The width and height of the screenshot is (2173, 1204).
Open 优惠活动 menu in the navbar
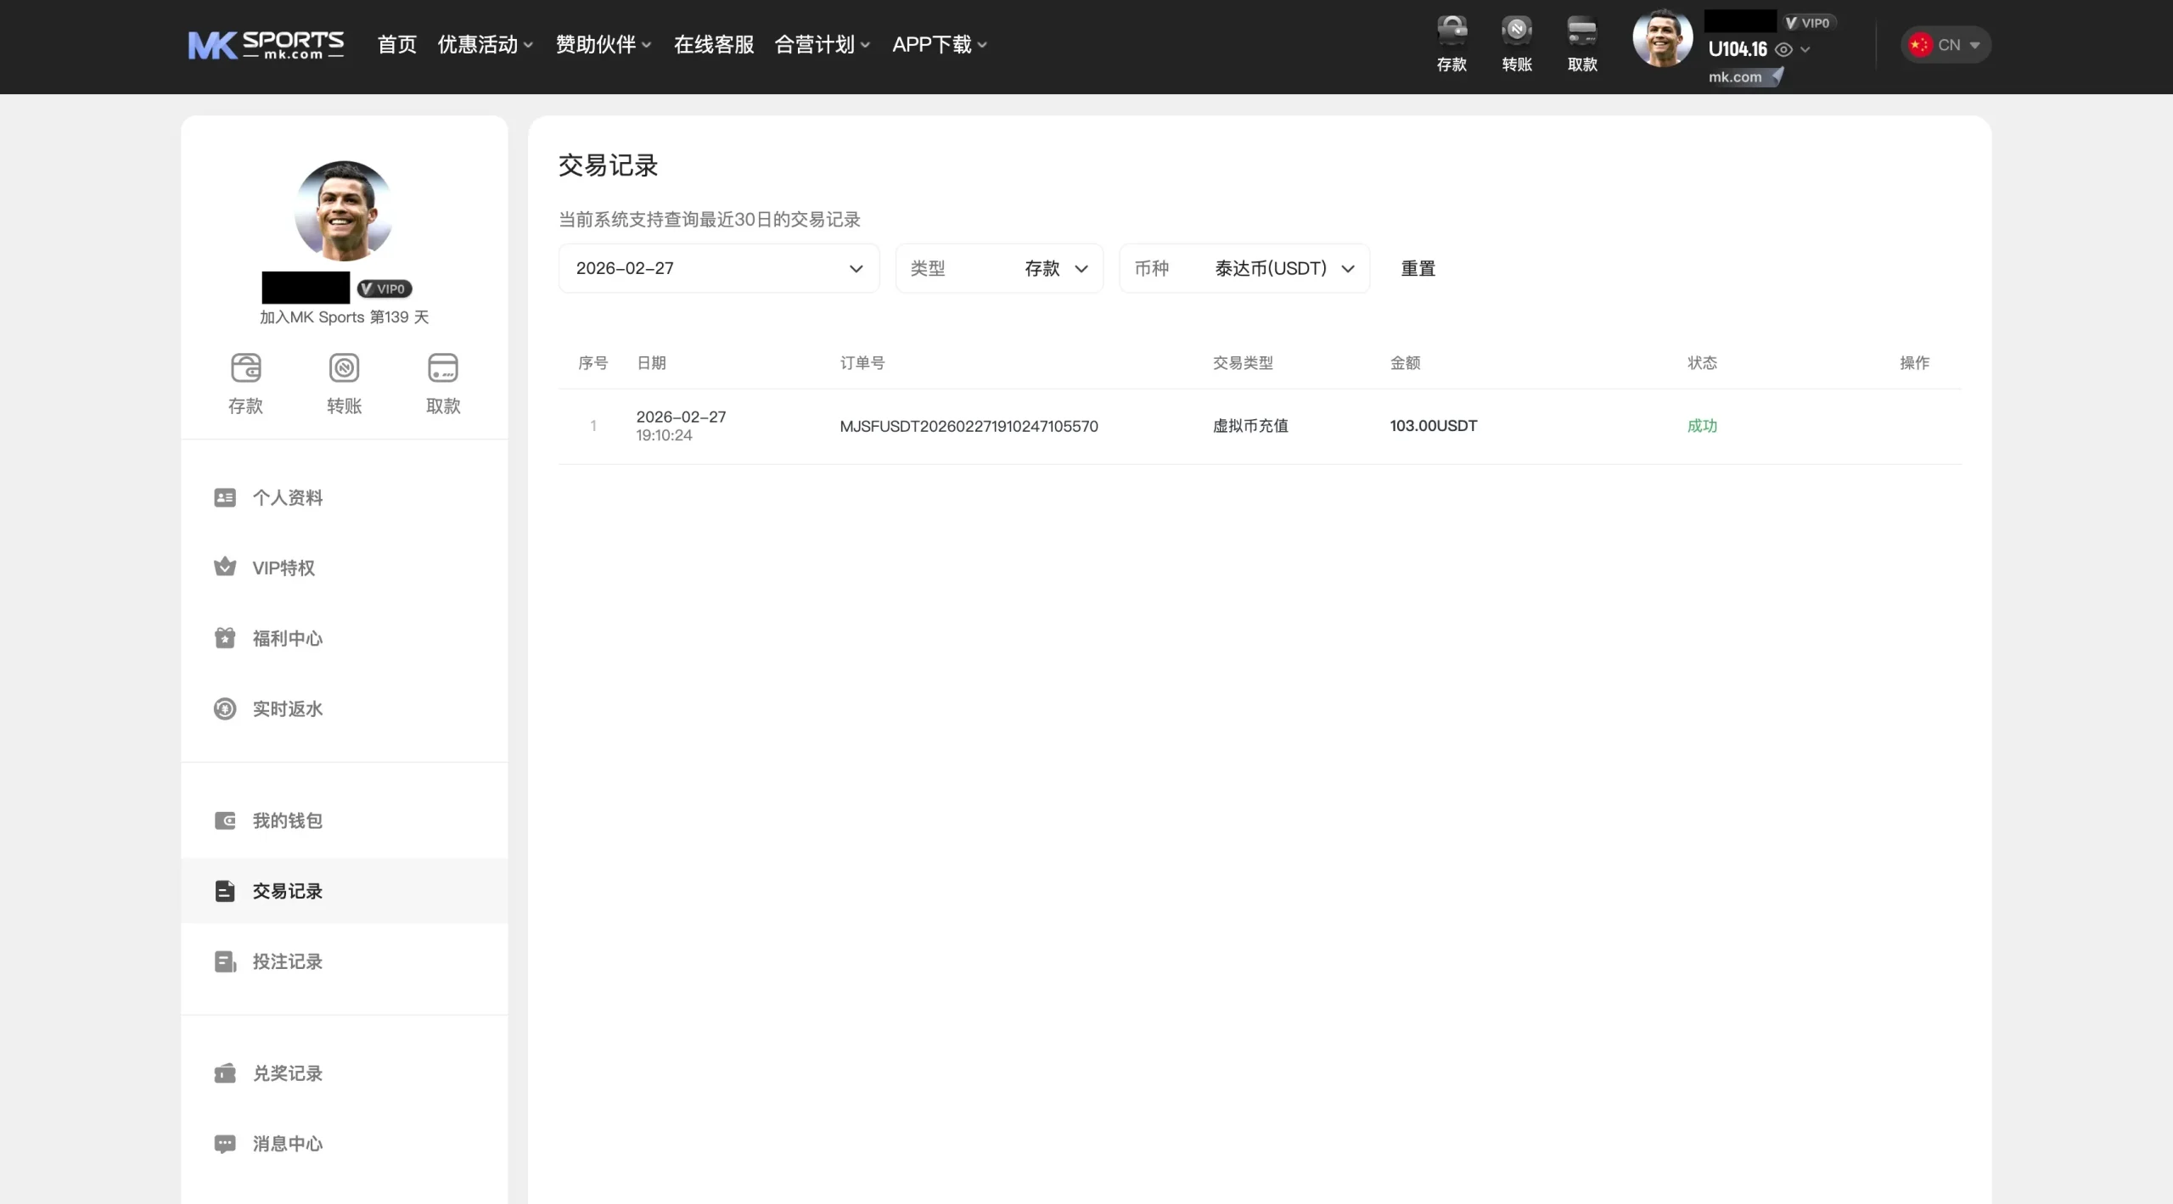485,45
